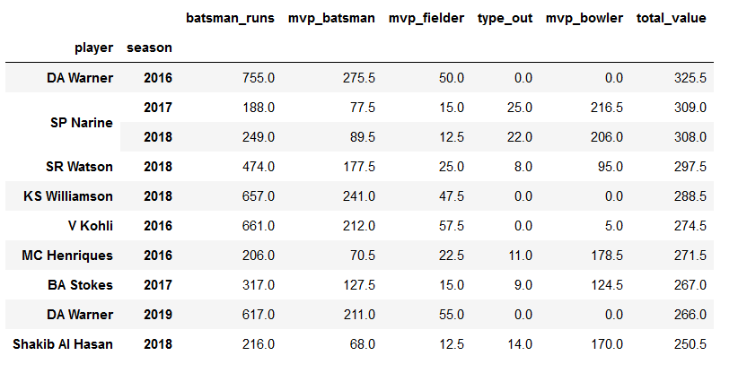Click the batsman_runs column header
738x373 pixels.
click(x=230, y=18)
